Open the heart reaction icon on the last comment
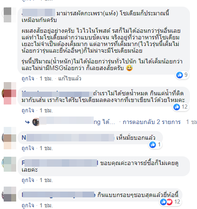This screenshot has width=197, height=209. (170, 202)
